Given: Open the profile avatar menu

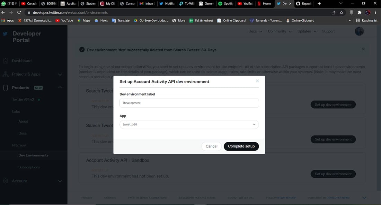Looking at the screenshot, I should coord(359,31).
